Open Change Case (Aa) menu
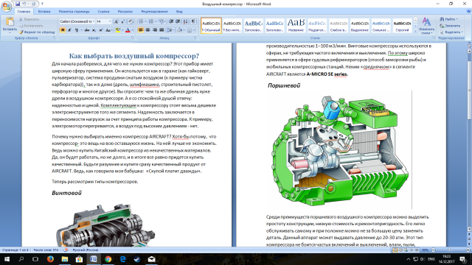Viewport: 472px width, 265px height. (x=108, y=30)
